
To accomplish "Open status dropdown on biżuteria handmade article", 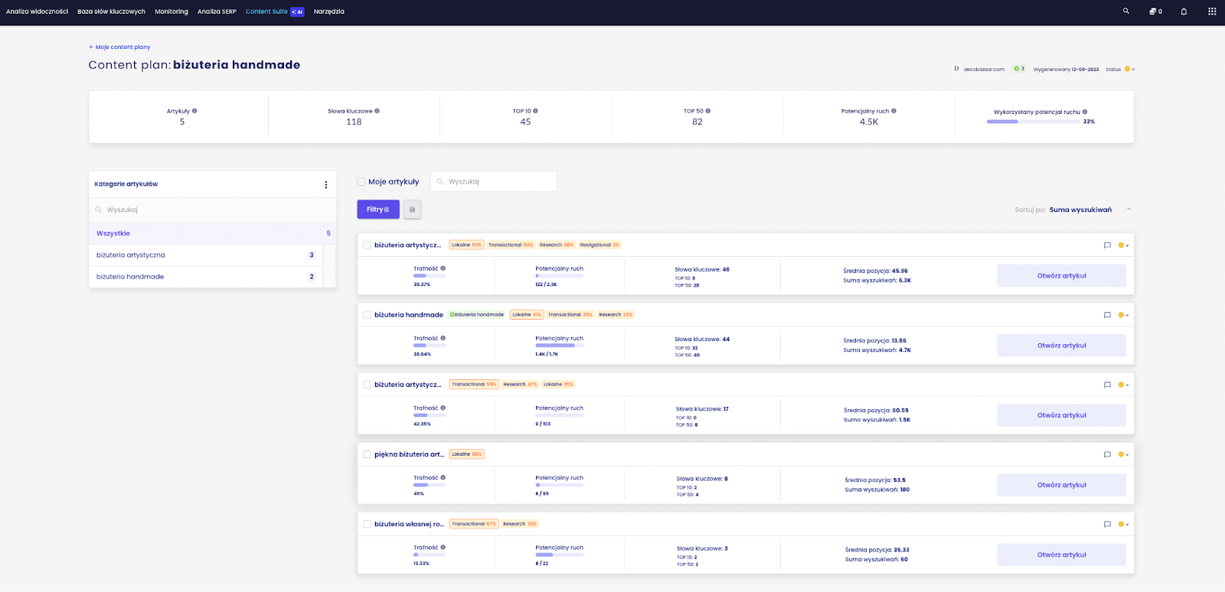I will pyautogui.click(x=1123, y=315).
